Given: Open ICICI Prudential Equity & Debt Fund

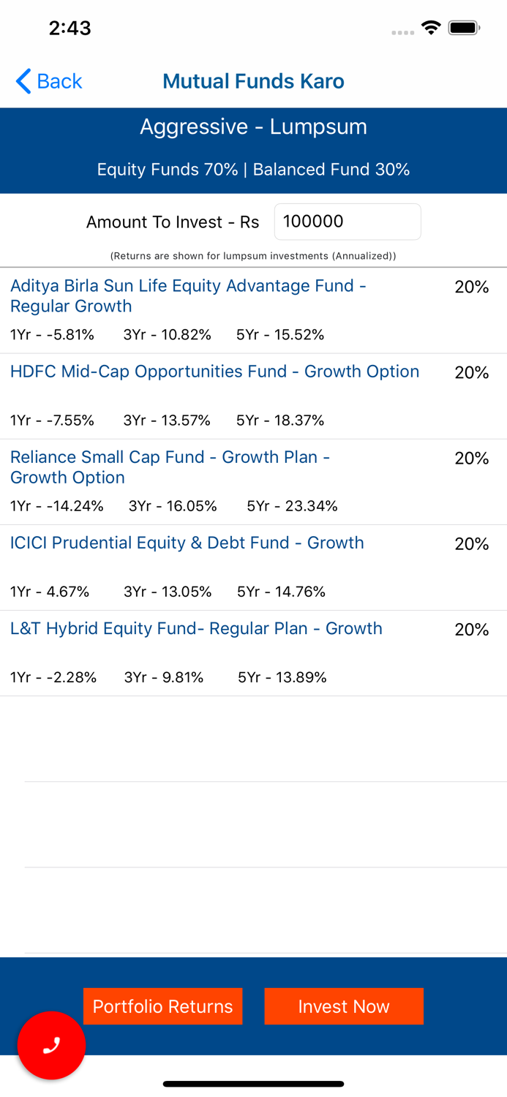Looking at the screenshot, I should [x=187, y=543].
